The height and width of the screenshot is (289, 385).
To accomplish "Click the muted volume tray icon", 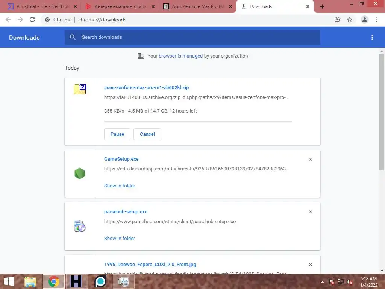I will click(350, 282).
